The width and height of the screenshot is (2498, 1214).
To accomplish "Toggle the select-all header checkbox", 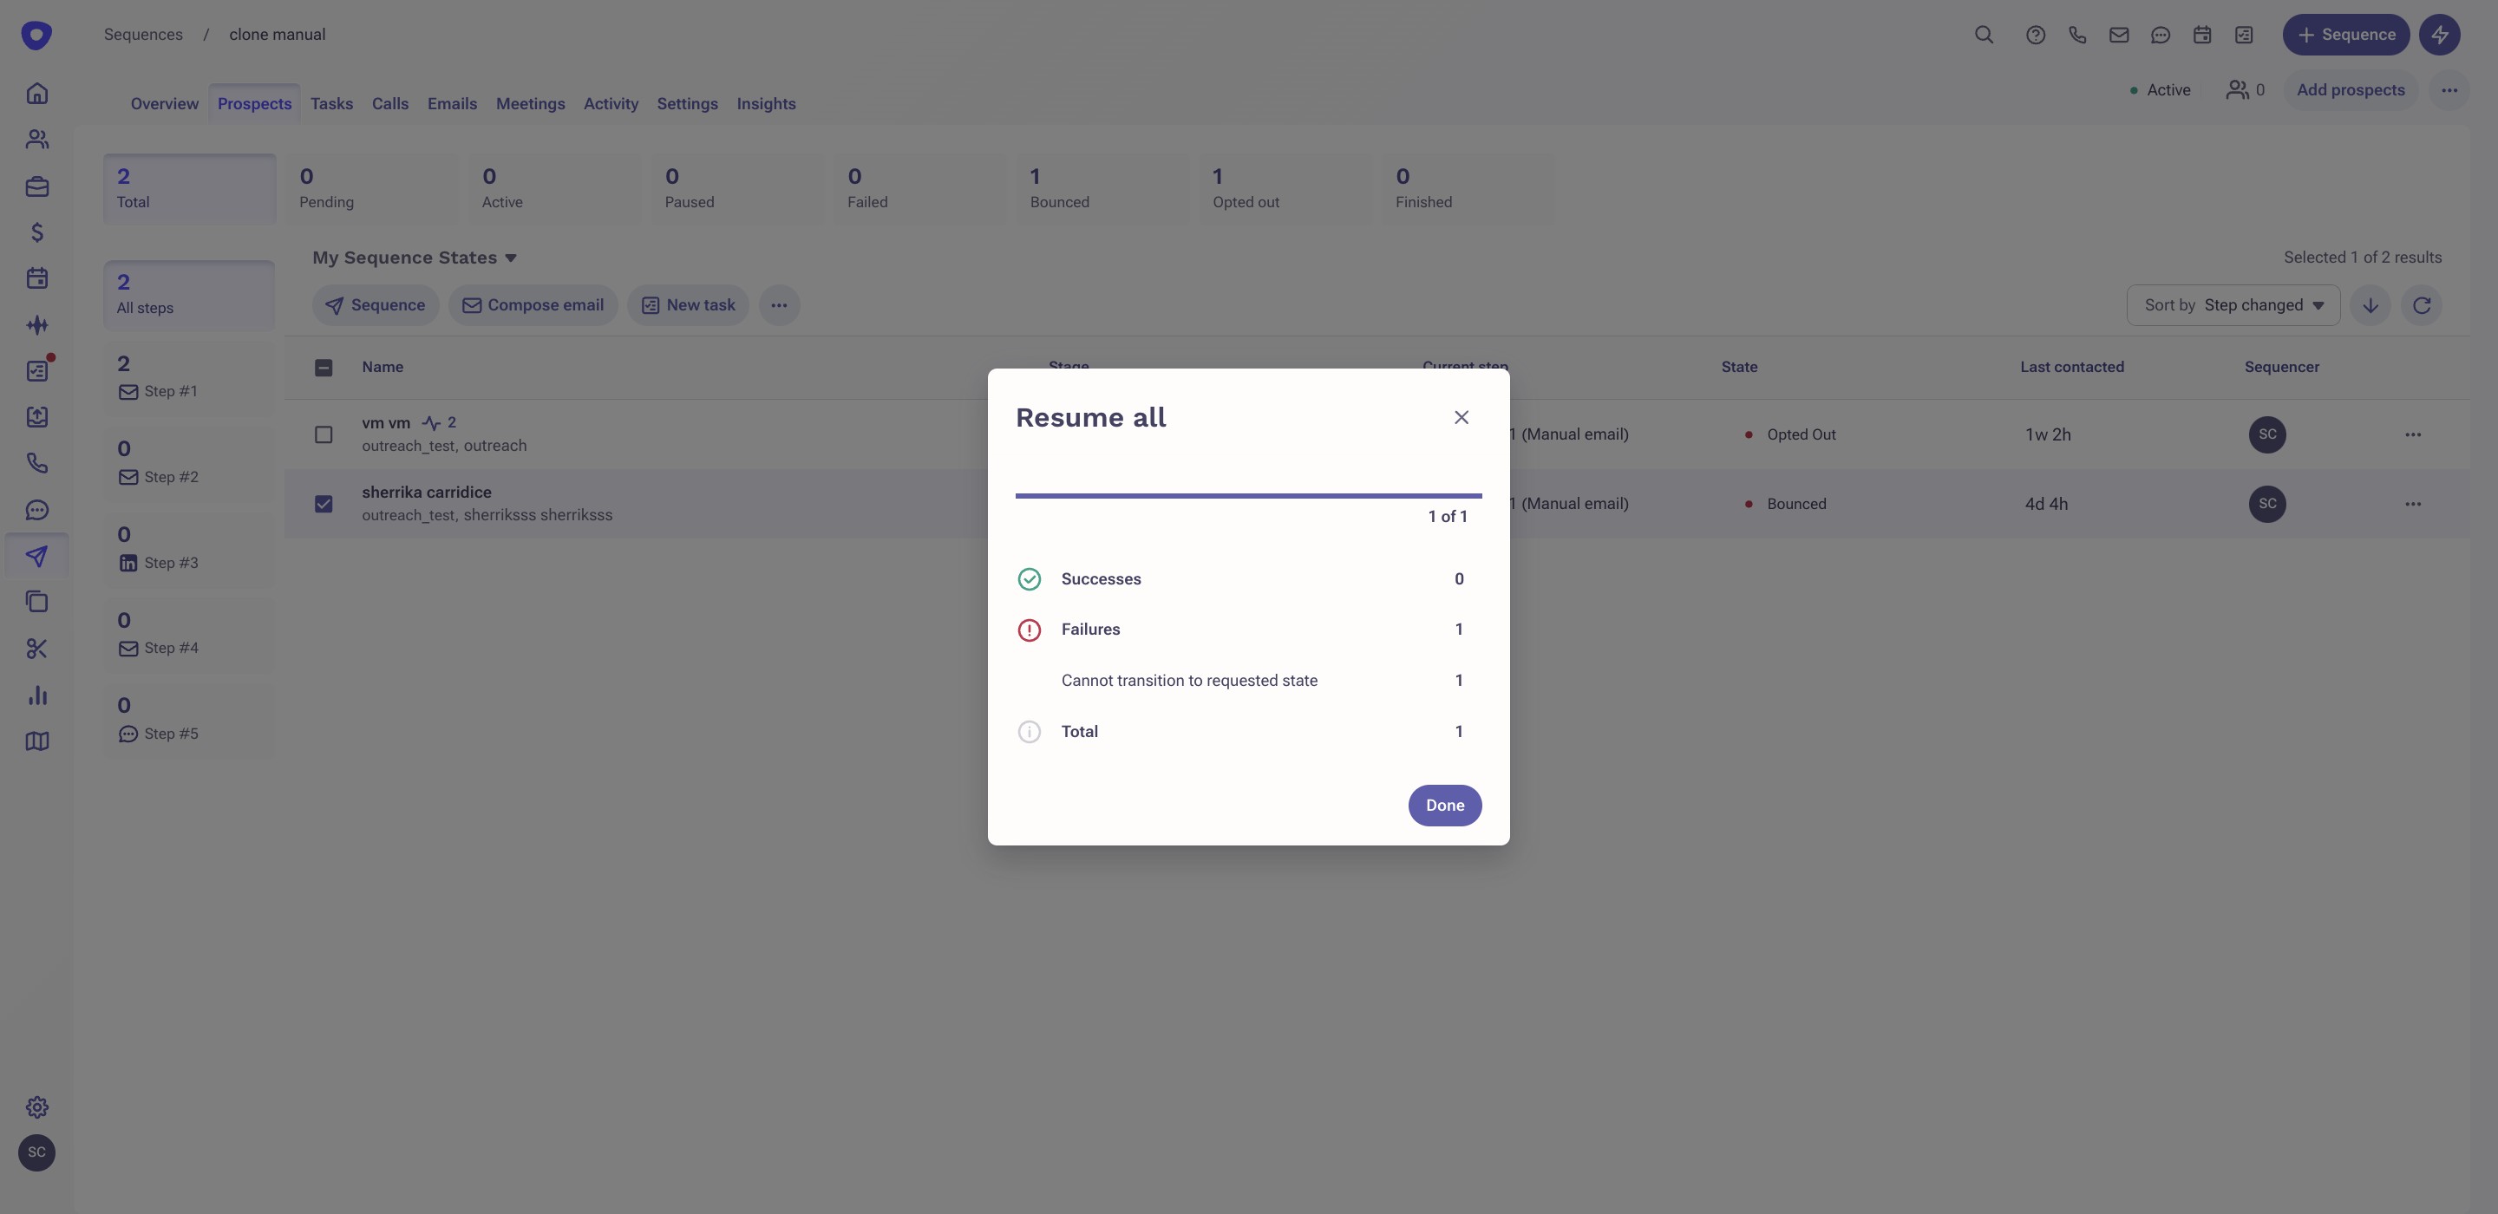I will click(324, 368).
